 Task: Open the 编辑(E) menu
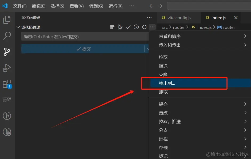[x=39, y=6]
